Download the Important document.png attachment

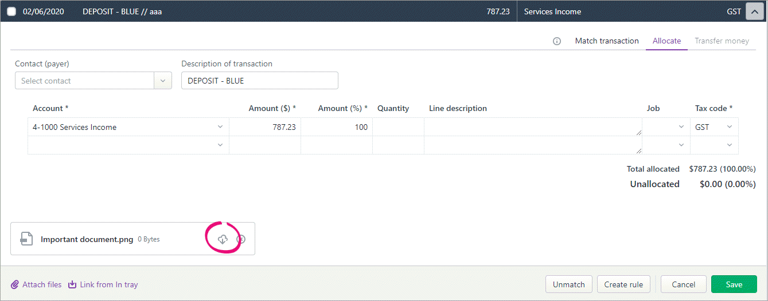pyautogui.click(x=223, y=239)
